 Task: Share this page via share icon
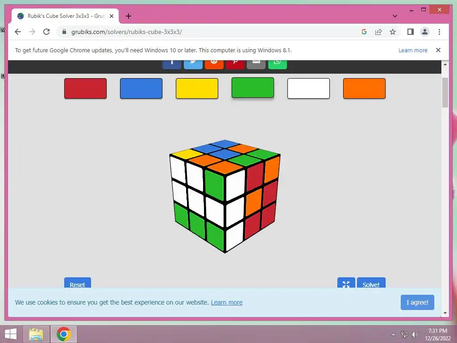(378, 32)
